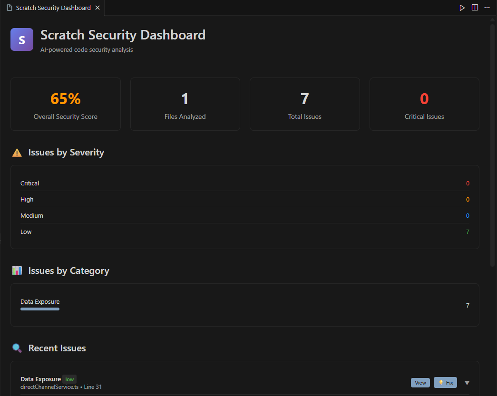
Task: Click the purple S logo icon
Action: tap(22, 39)
